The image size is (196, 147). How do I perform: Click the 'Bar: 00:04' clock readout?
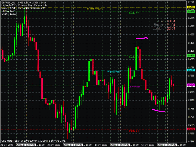click(167, 21)
